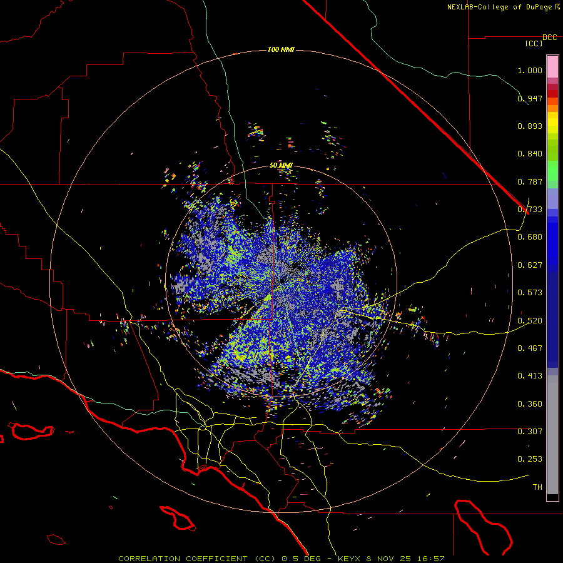The image size is (563, 563).
Task: Click the DCC label above the legend
Action: tap(550, 38)
